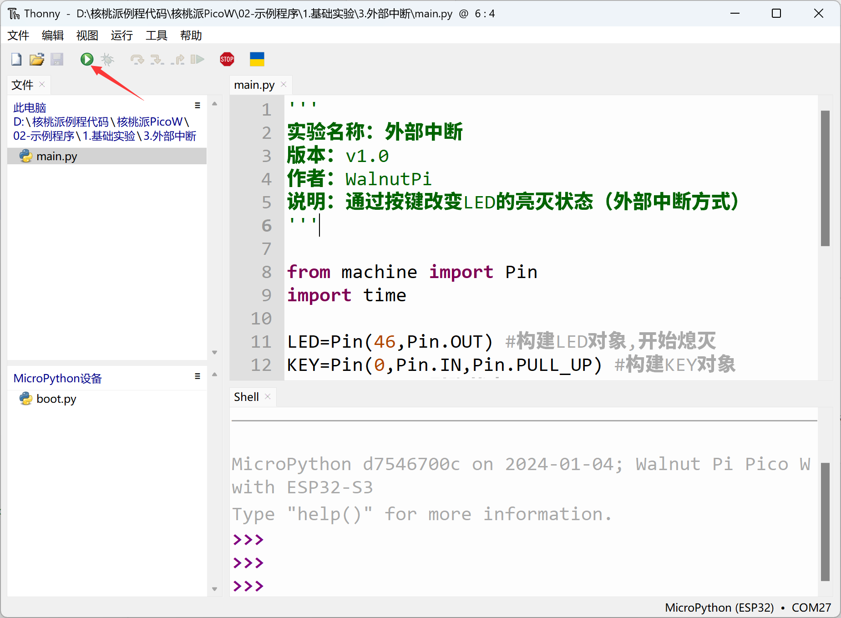
Task: Select boot.py on the MicroPython device
Action: click(56, 399)
